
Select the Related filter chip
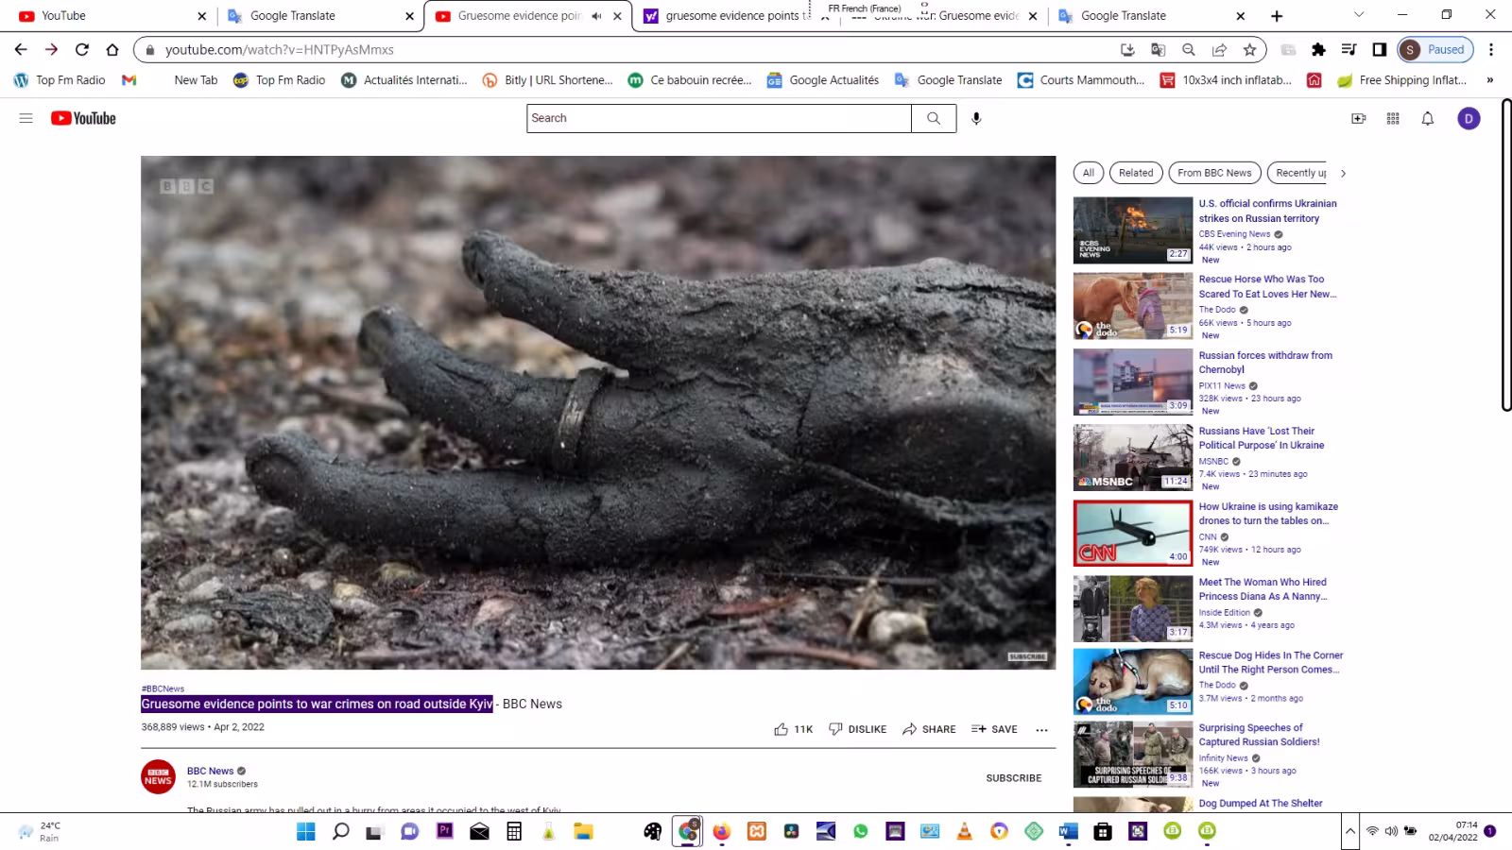pos(1136,173)
